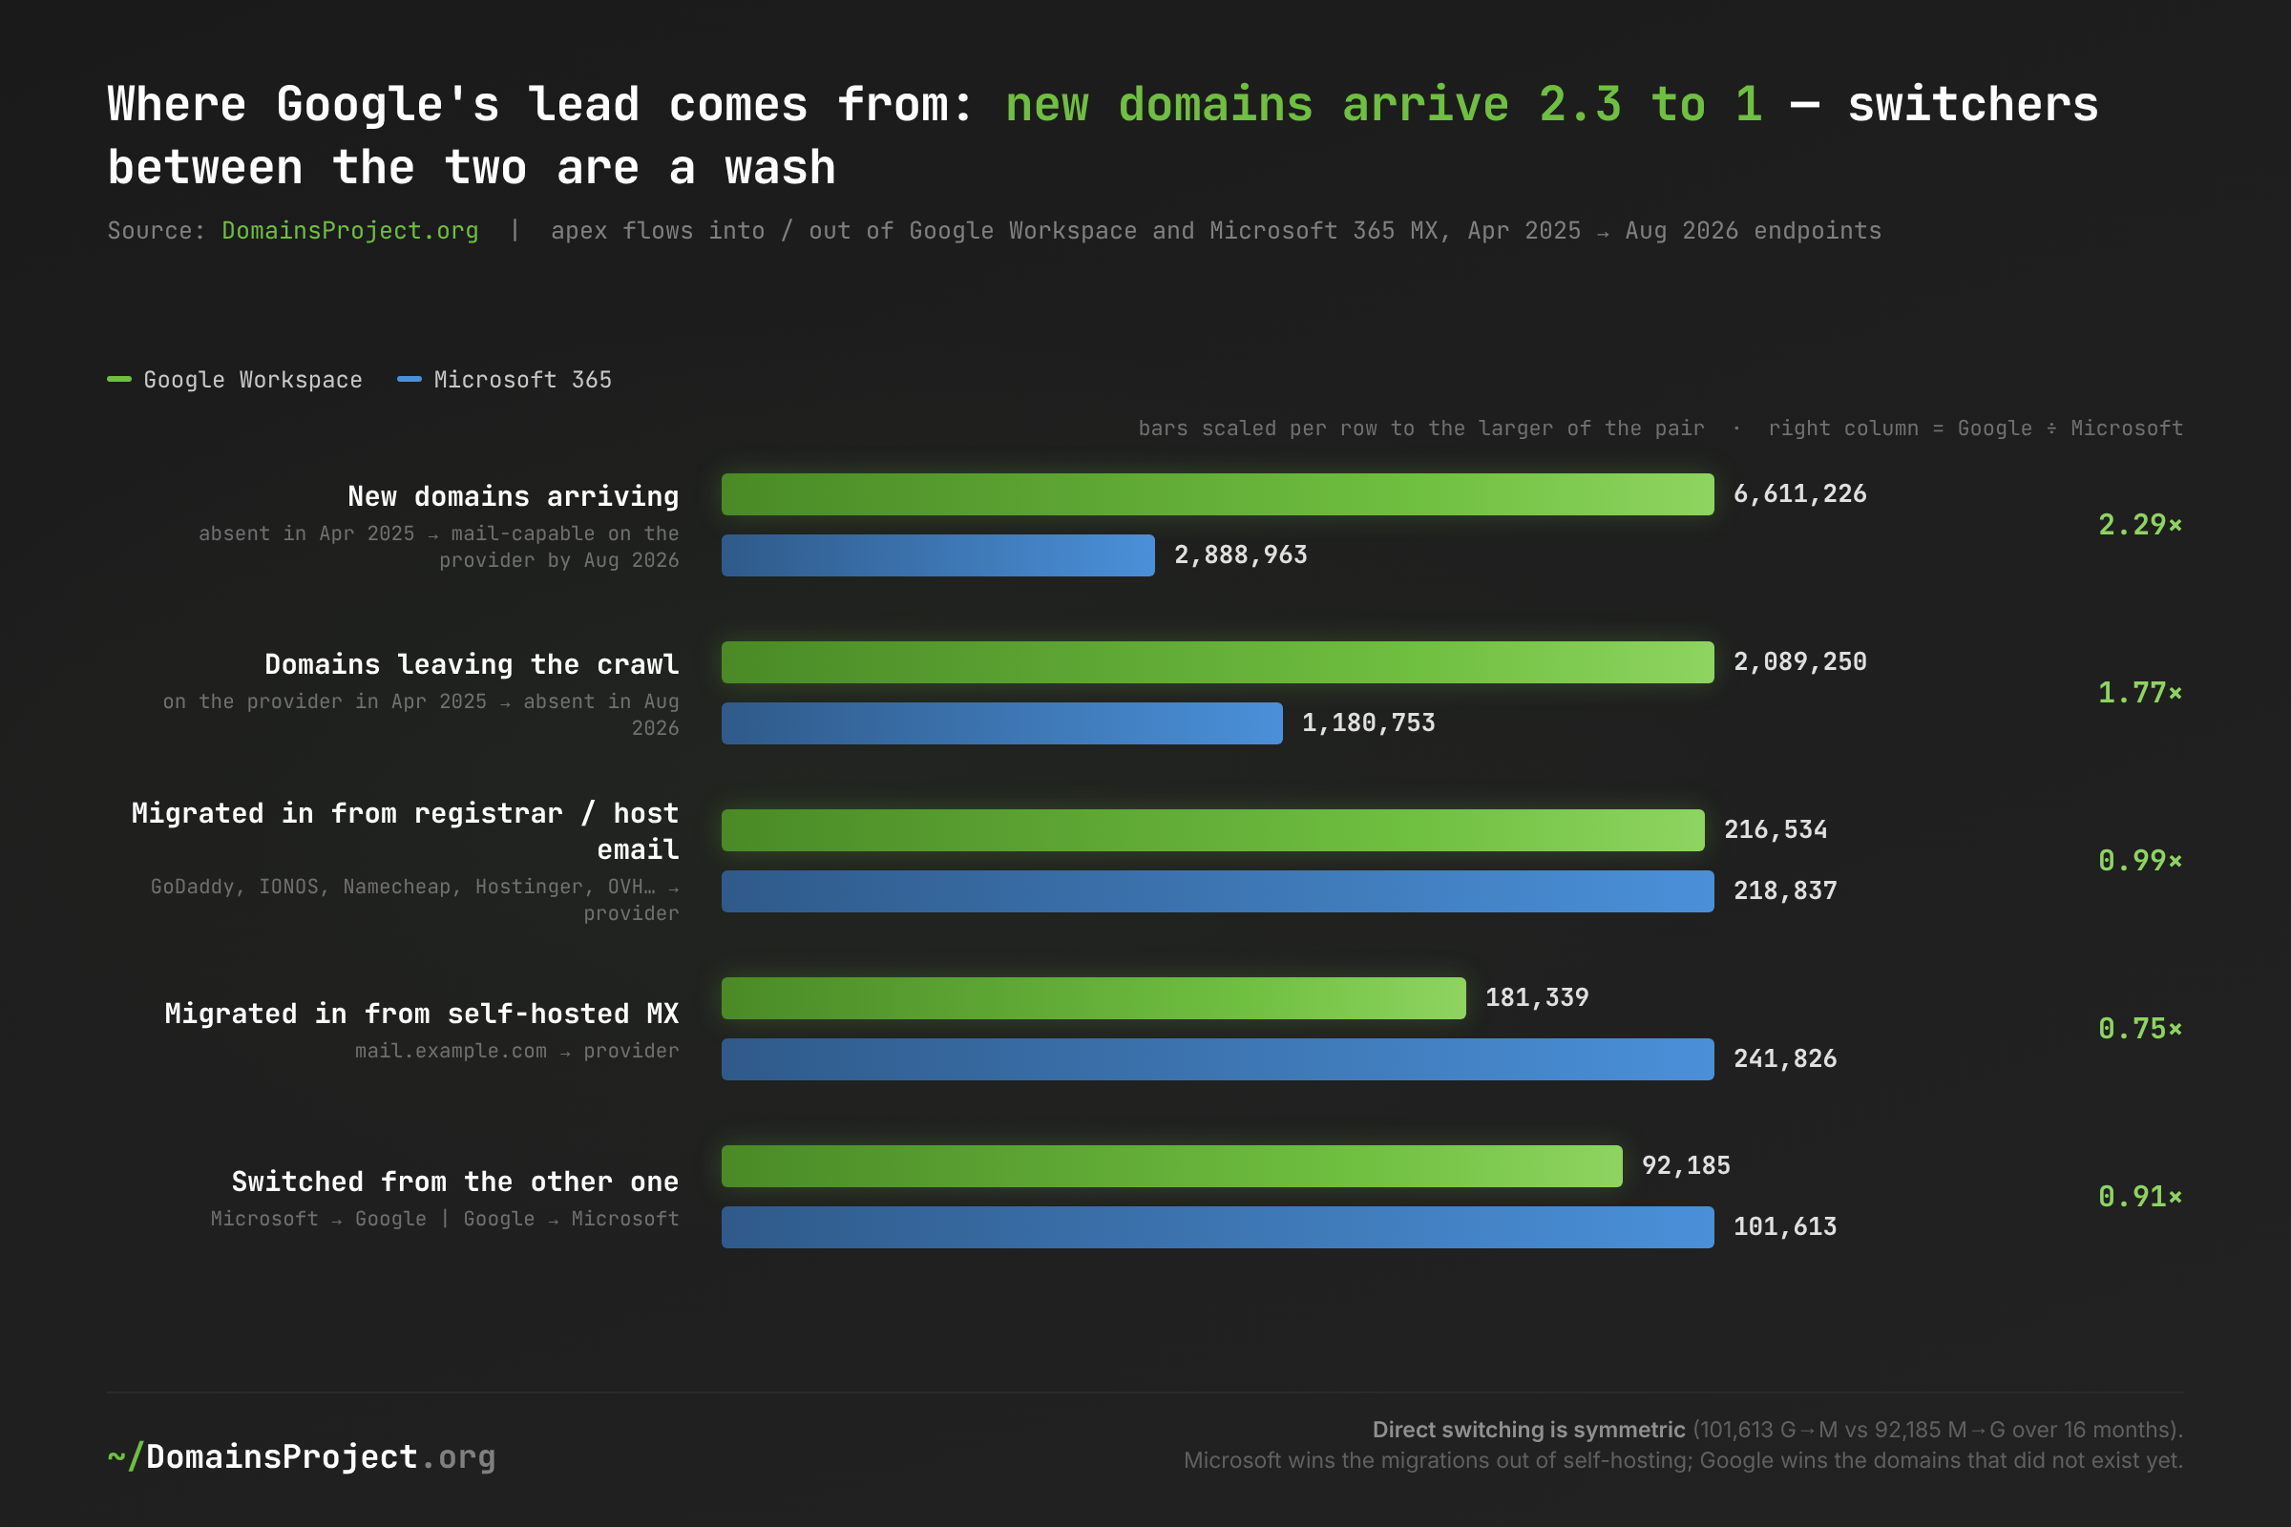Click the green "new domains arrive 2.3 to 1" headline text
This screenshot has width=2291, height=1527.
(x=1384, y=104)
